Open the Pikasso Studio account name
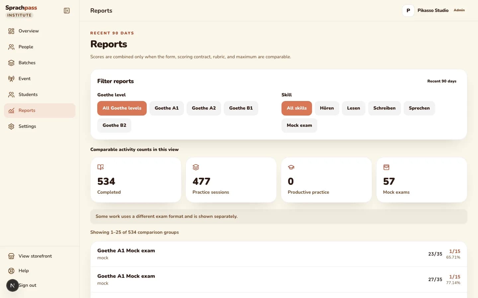The height and width of the screenshot is (298, 478). click(433, 11)
